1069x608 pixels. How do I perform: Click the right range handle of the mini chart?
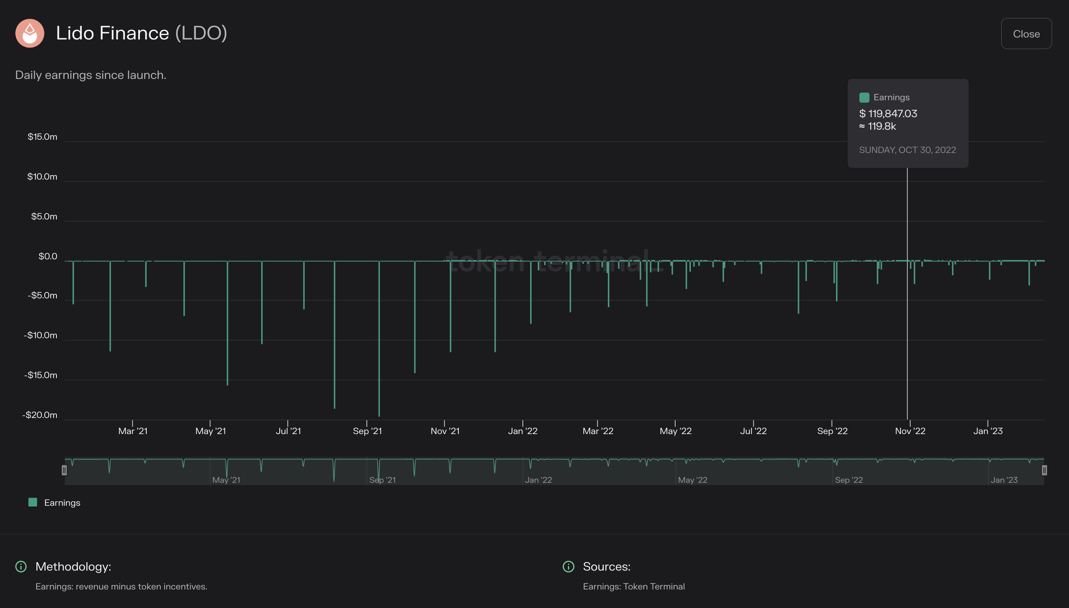[x=1044, y=470]
